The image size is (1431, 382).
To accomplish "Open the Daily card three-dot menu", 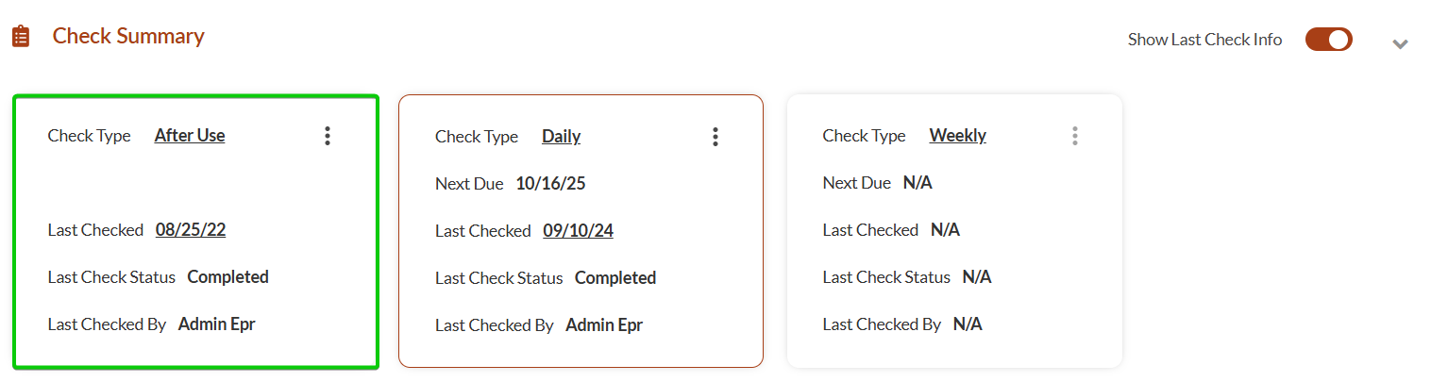I will 715,137.
